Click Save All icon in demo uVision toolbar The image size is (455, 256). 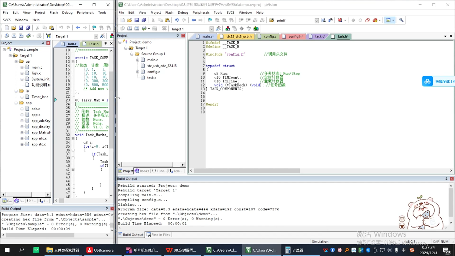click(144, 20)
